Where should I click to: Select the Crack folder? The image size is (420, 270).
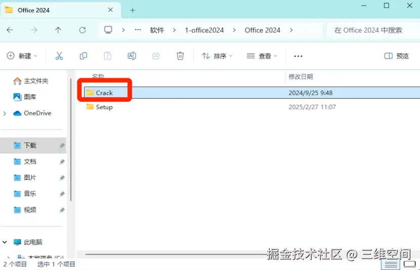coord(252,93)
